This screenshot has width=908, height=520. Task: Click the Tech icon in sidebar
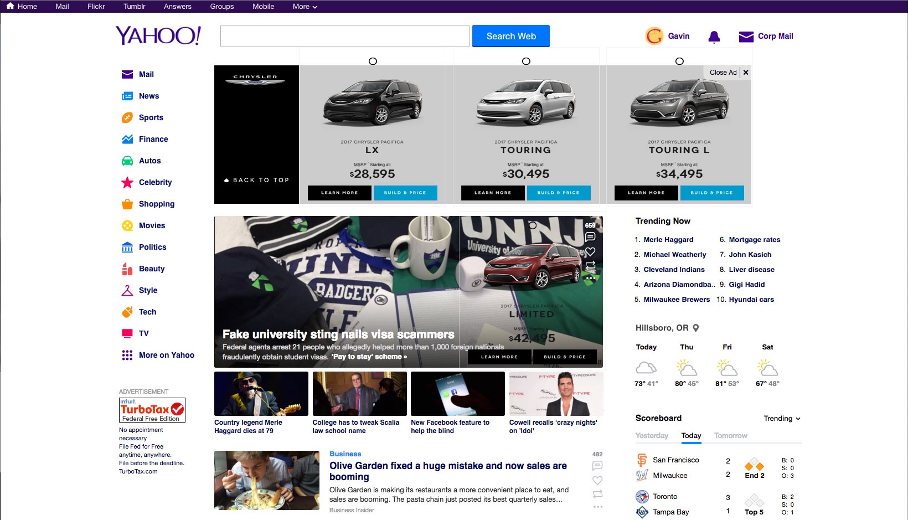127,312
